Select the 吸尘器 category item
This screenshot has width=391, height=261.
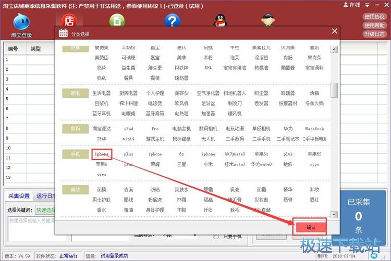261,93
